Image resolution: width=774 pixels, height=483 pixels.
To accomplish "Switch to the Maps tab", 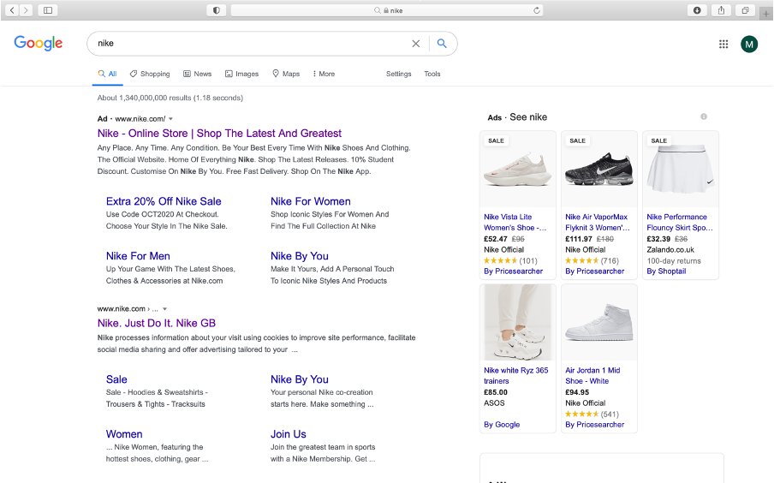I will click(286, 74).
